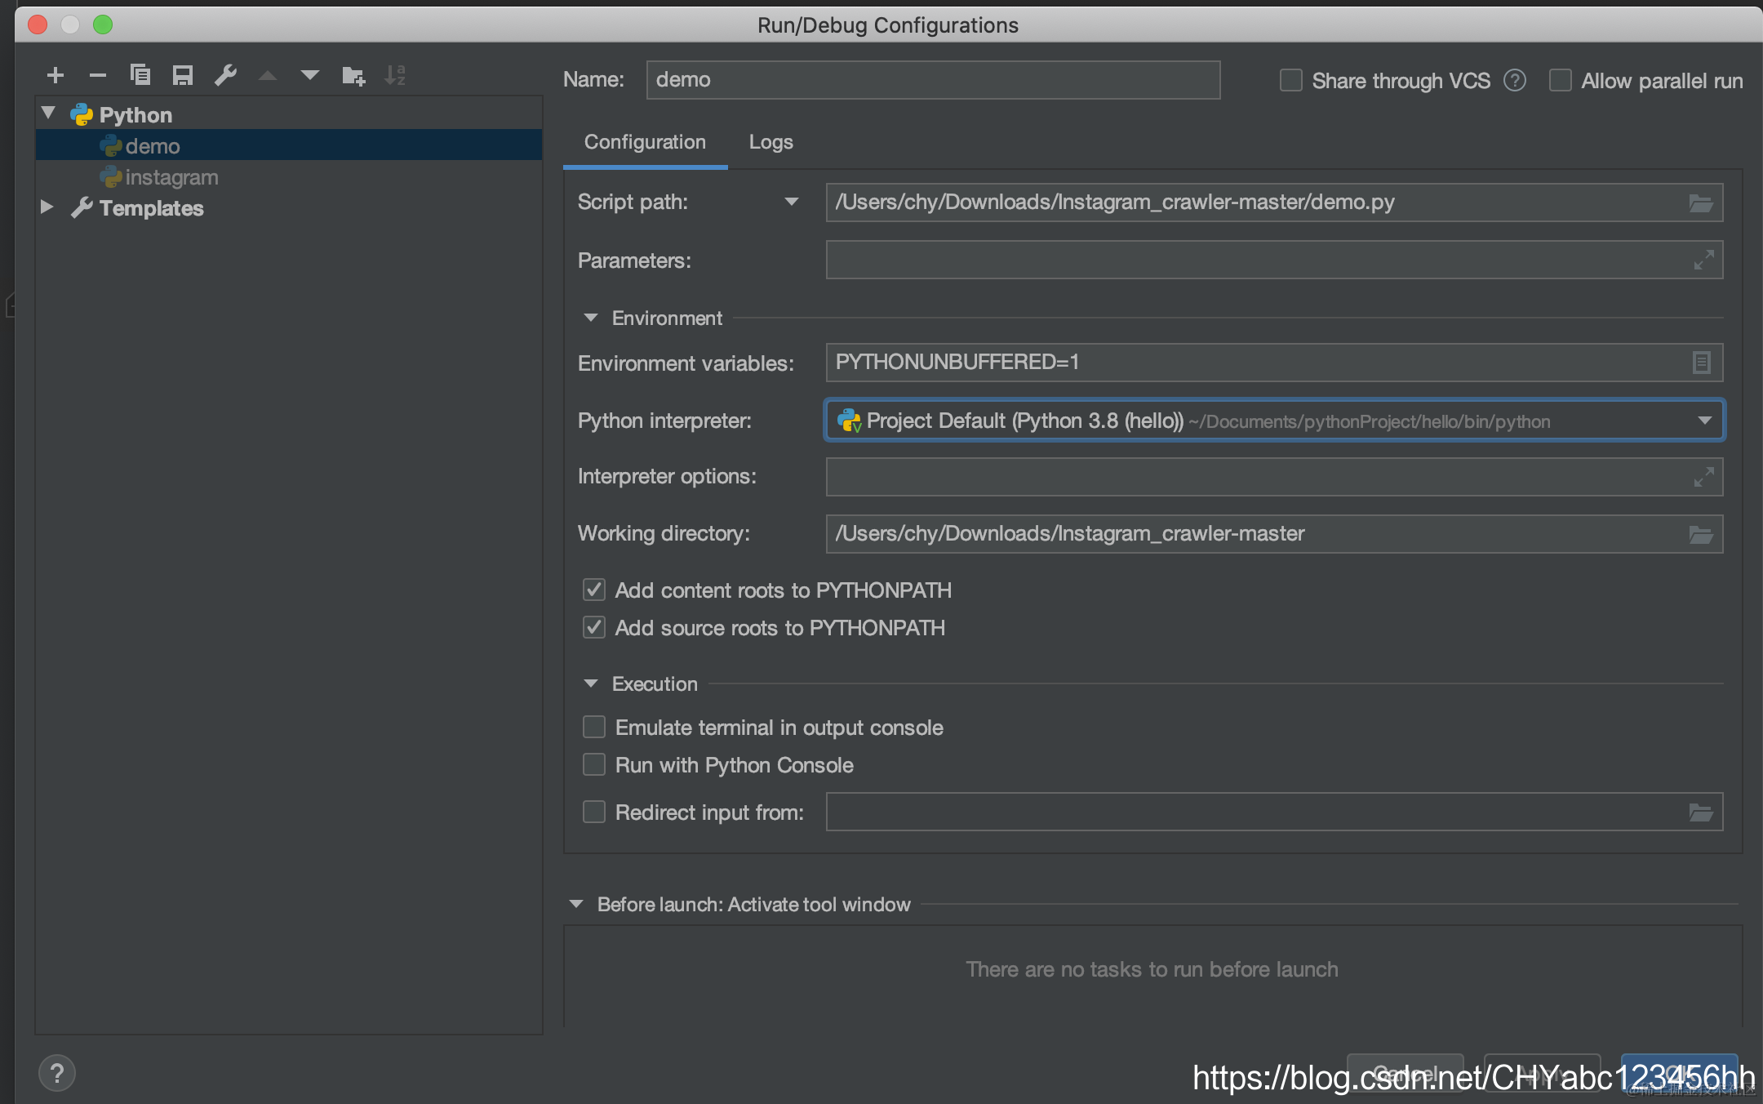Image resolution: width=1763 pixels, height=1104 pixels.
Task: Expand the Templates tree node
Action: click(47, 207)
